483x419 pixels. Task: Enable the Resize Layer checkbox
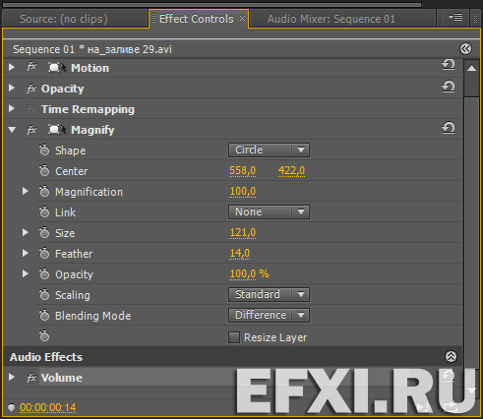click(234, 337)
